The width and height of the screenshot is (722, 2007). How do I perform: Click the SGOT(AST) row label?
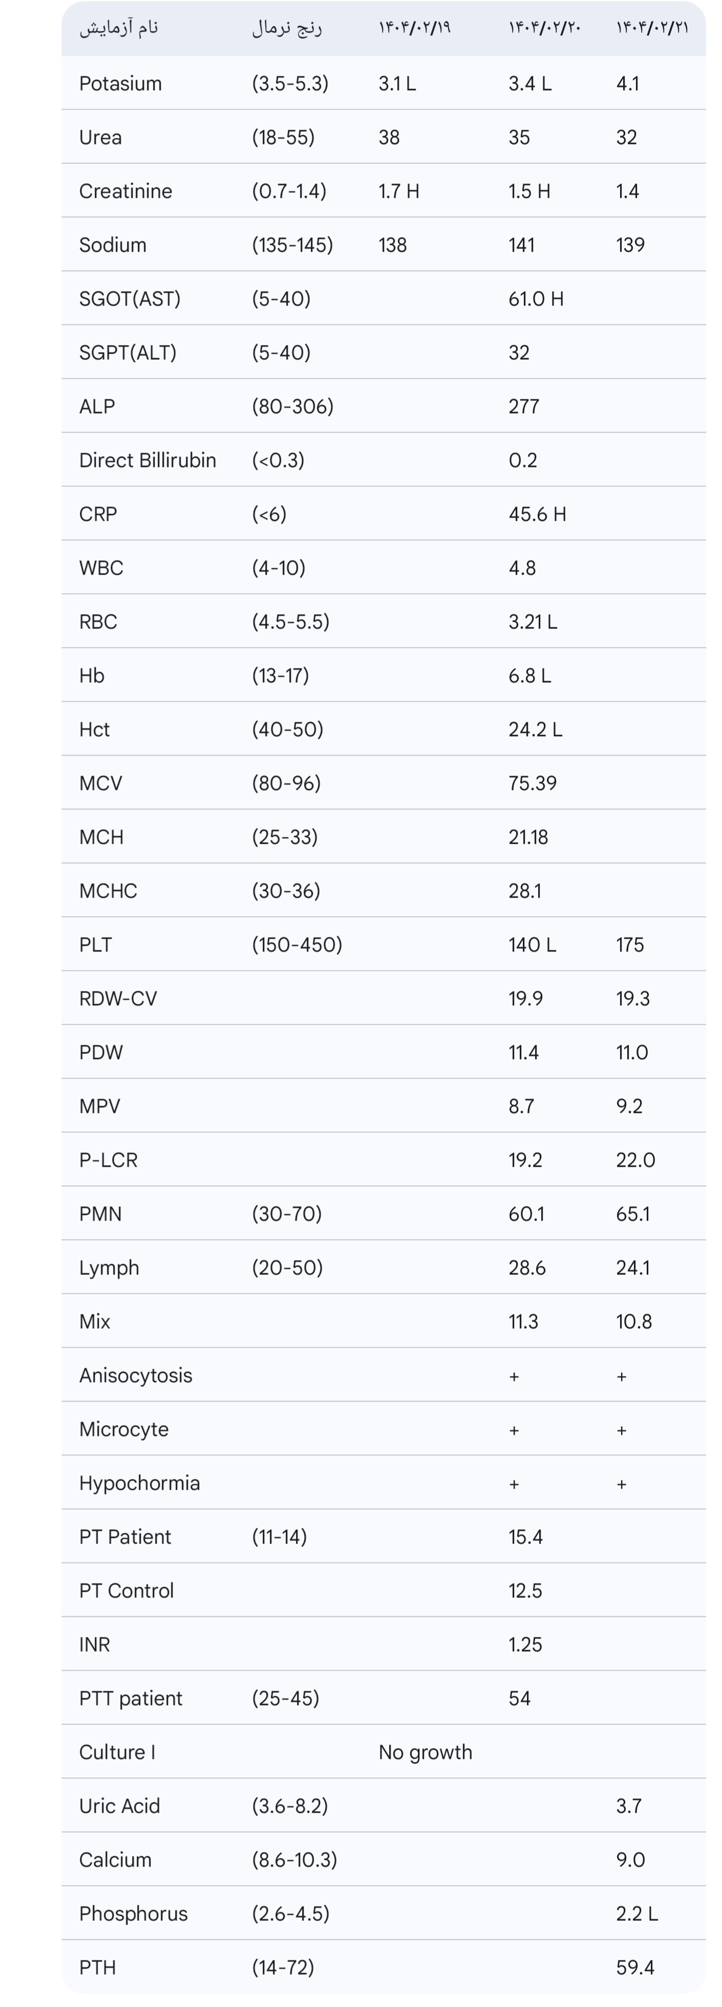click(x=130, y=298)
